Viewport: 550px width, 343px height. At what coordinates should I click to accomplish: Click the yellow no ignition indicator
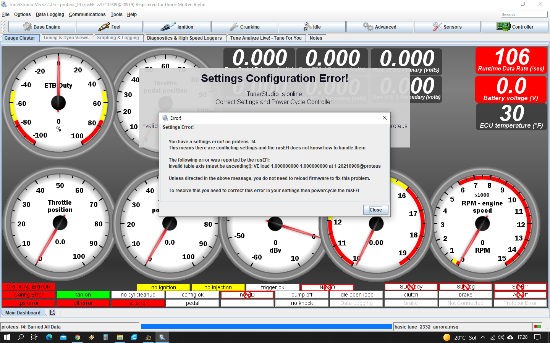[163, 287]
